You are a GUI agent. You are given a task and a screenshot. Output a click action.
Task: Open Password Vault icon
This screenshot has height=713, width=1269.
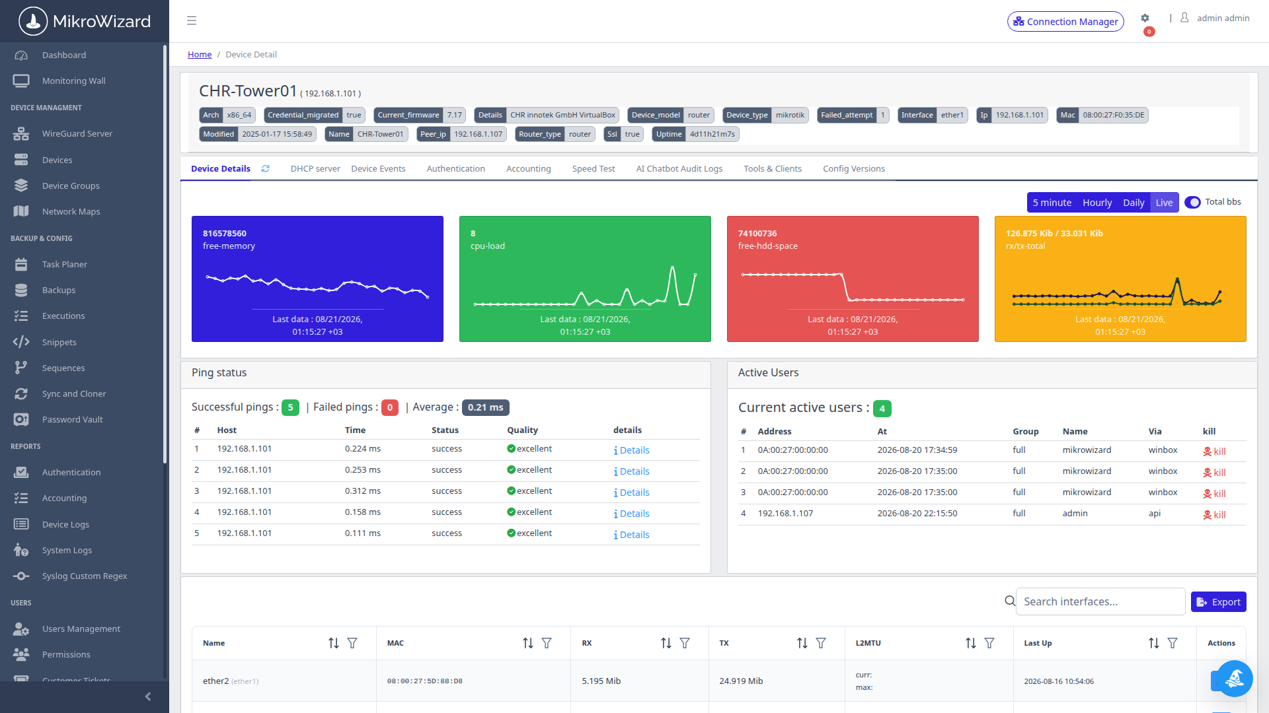click(x=21, y=419)
